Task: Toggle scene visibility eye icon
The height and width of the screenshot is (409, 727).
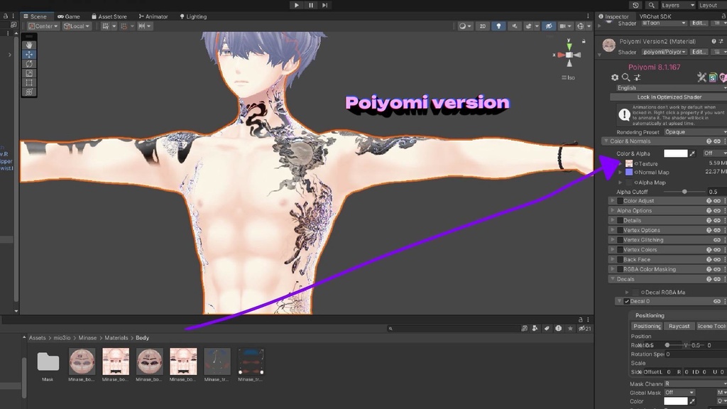Action: coord(549,26)
